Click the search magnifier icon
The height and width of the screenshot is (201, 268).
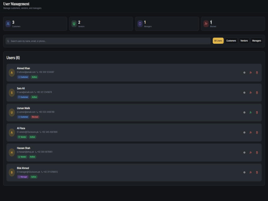point(8,41)
